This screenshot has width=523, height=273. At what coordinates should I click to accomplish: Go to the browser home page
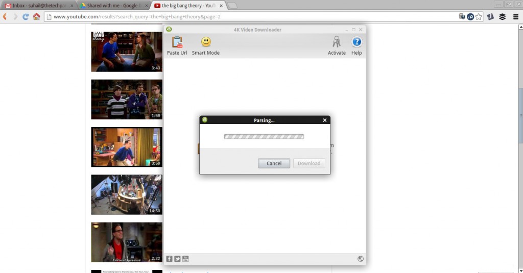36,17
